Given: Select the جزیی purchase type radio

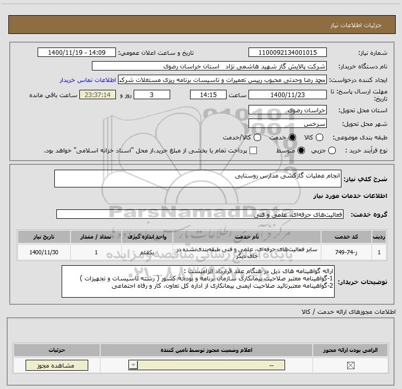Looking at the screenshot, I should 332,150.
